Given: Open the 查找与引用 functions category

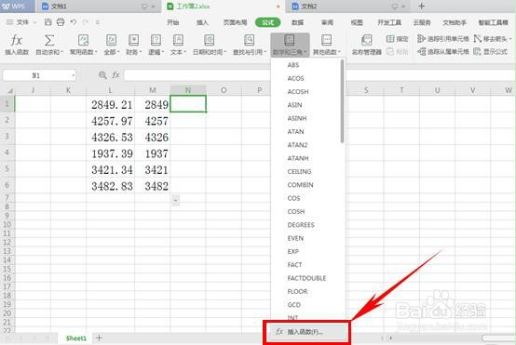Looking at the screenshot, I should (x=249, y=45).
